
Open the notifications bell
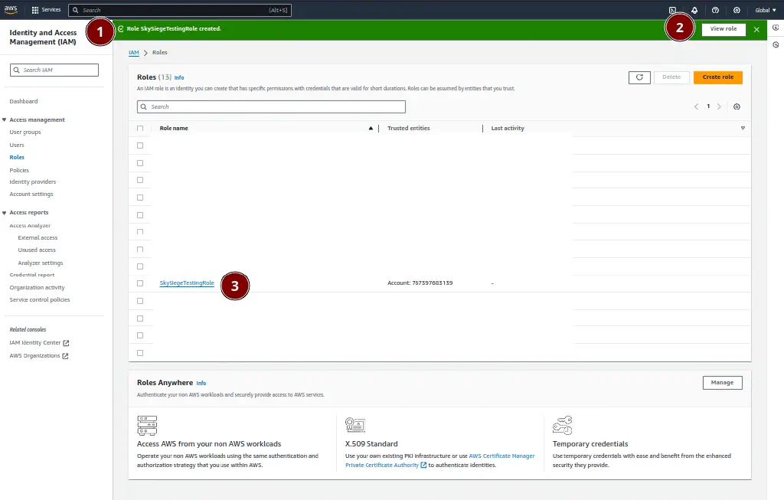[x=694, y=10]
